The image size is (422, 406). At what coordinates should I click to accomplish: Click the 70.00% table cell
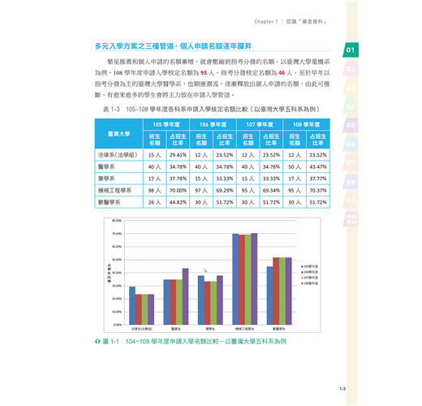[178, 191]
